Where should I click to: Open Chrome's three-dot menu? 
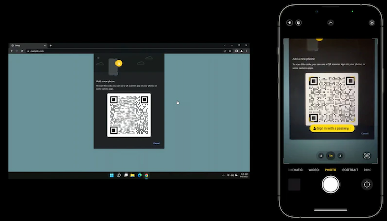point(246,51)
